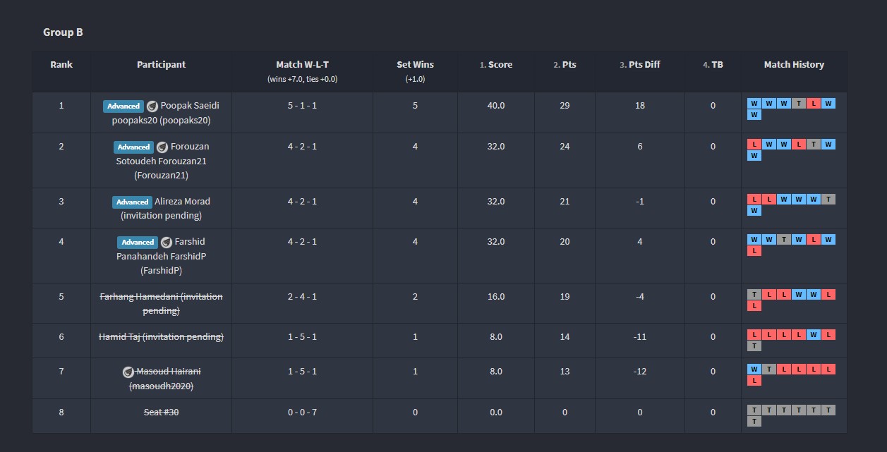887x452 pixels.
Task: Click Masoud Hairani's avatar icon
Action: [128, 372]
